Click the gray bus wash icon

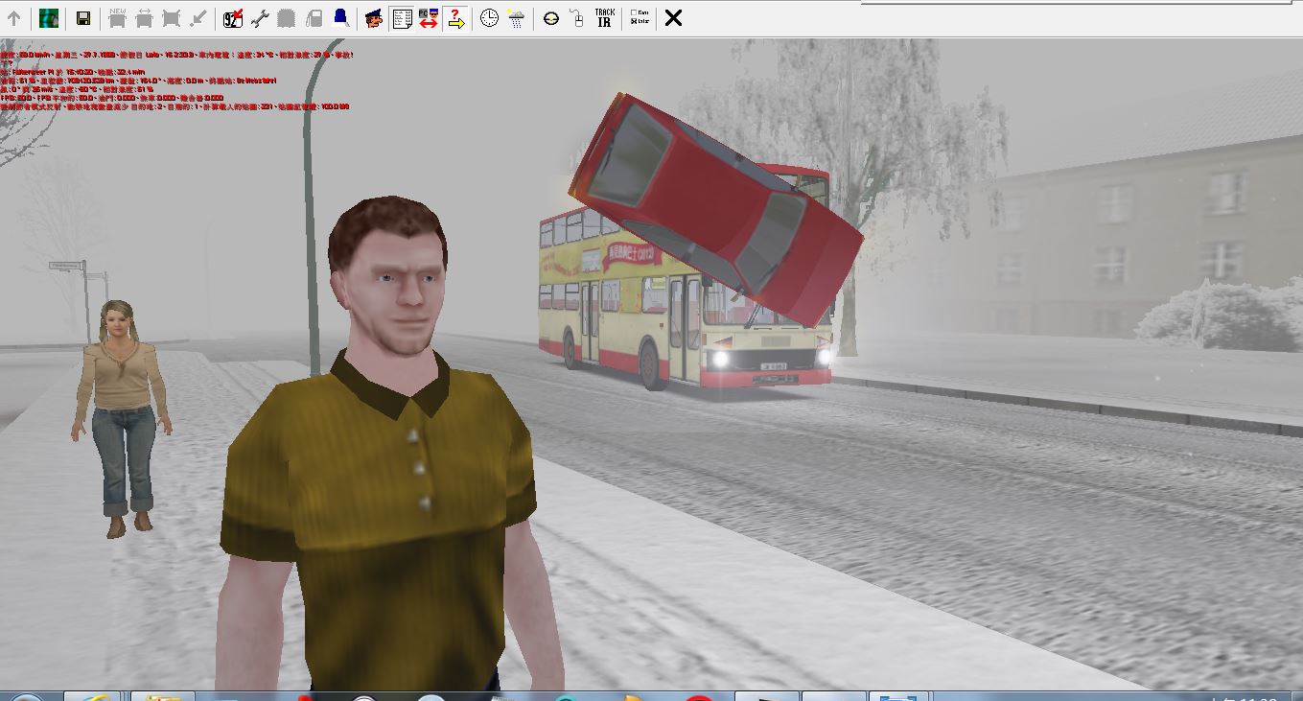(x=287, y=18)
